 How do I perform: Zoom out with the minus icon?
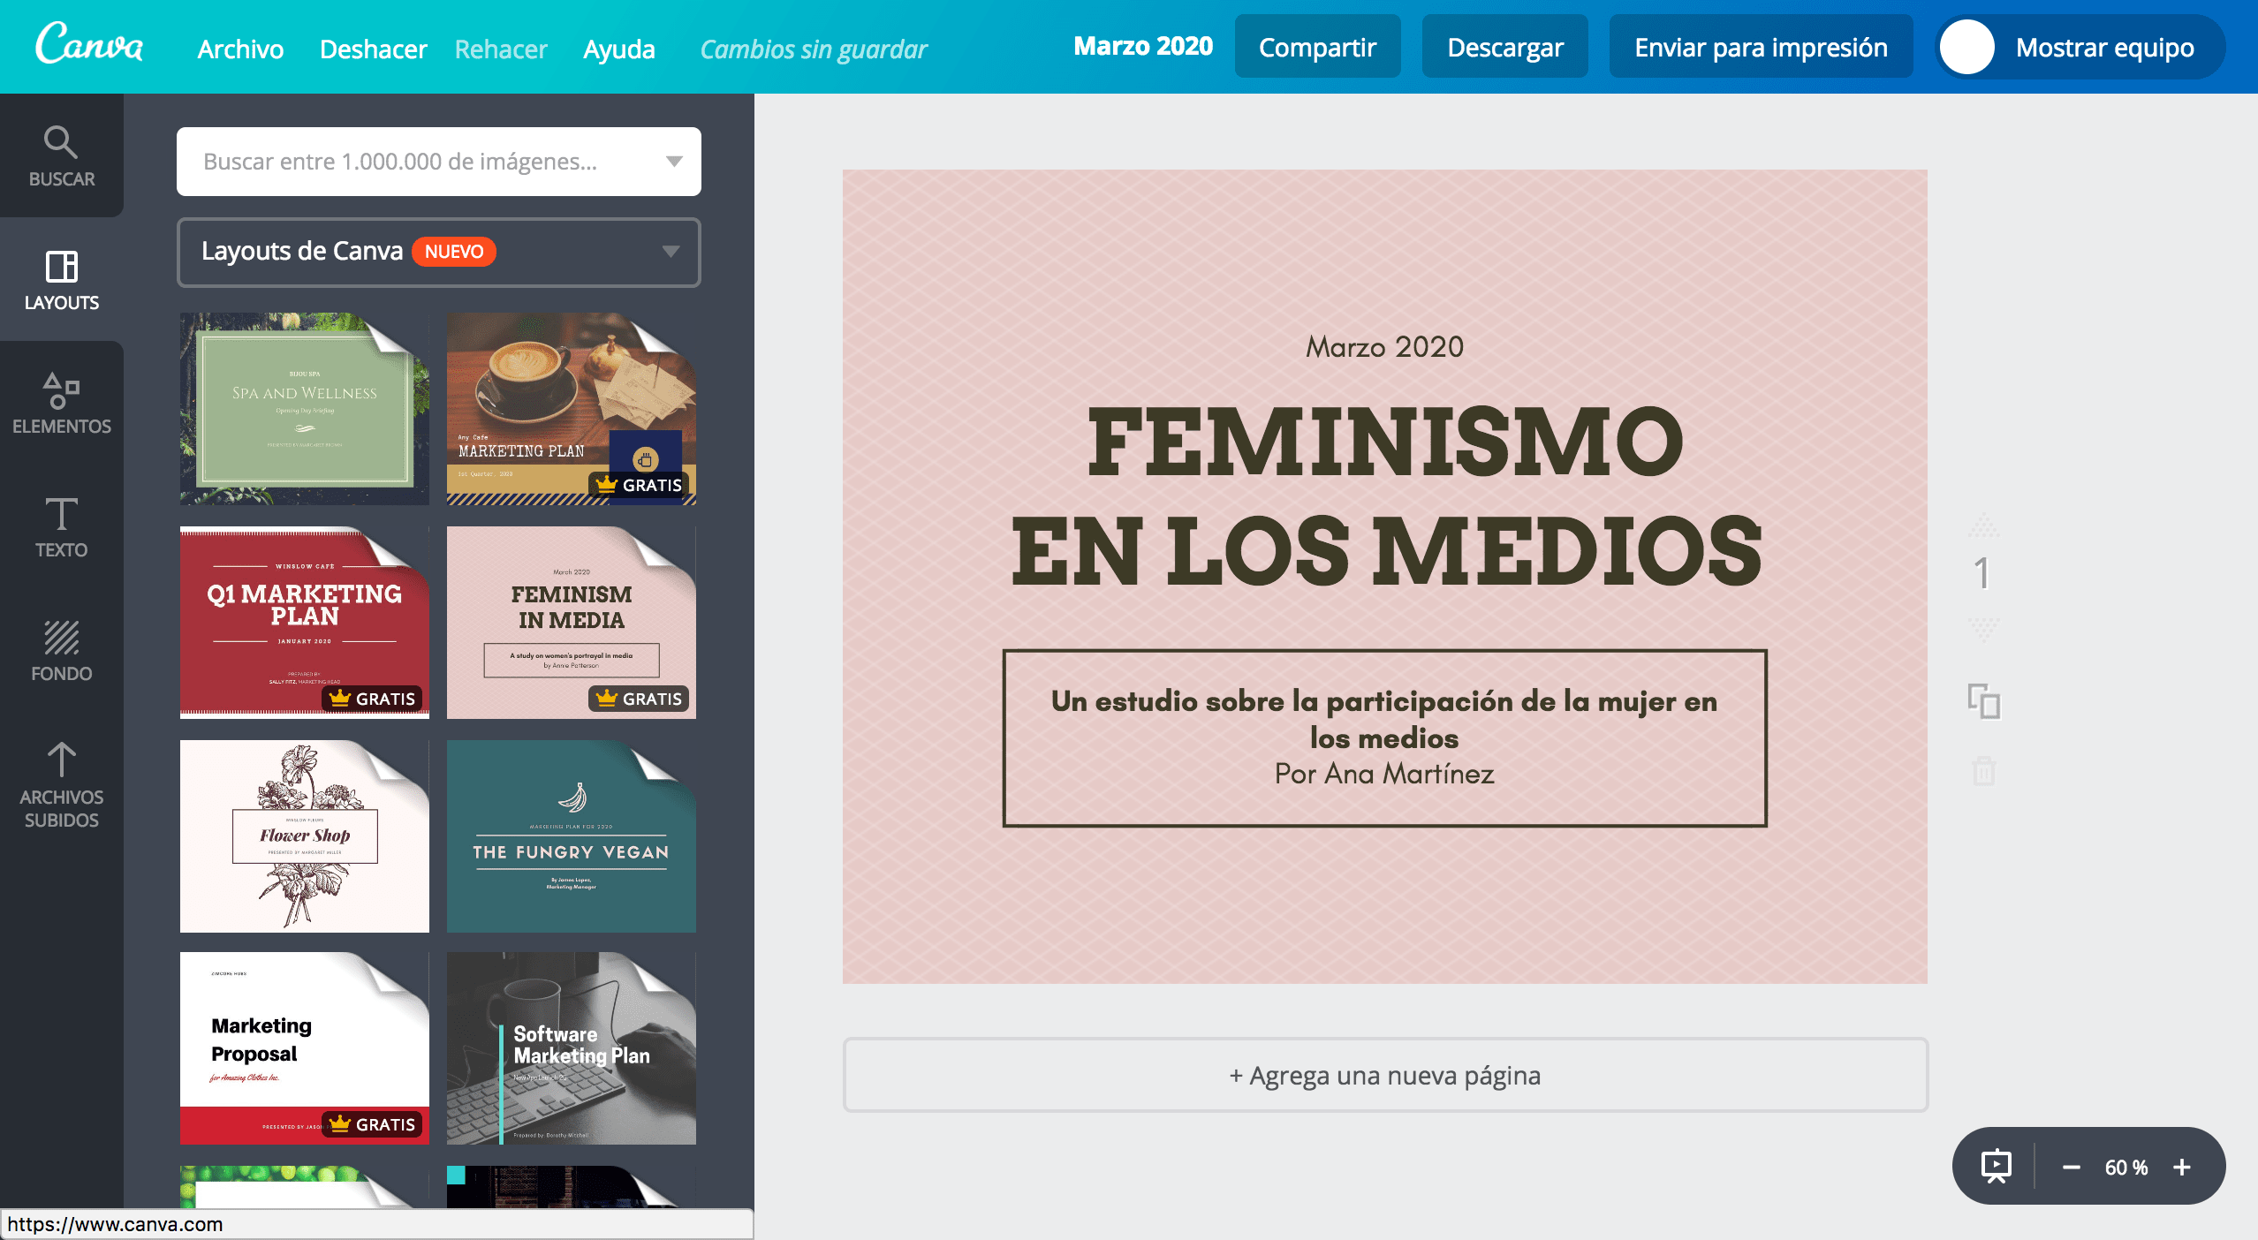click(x=2071, y=1167)
